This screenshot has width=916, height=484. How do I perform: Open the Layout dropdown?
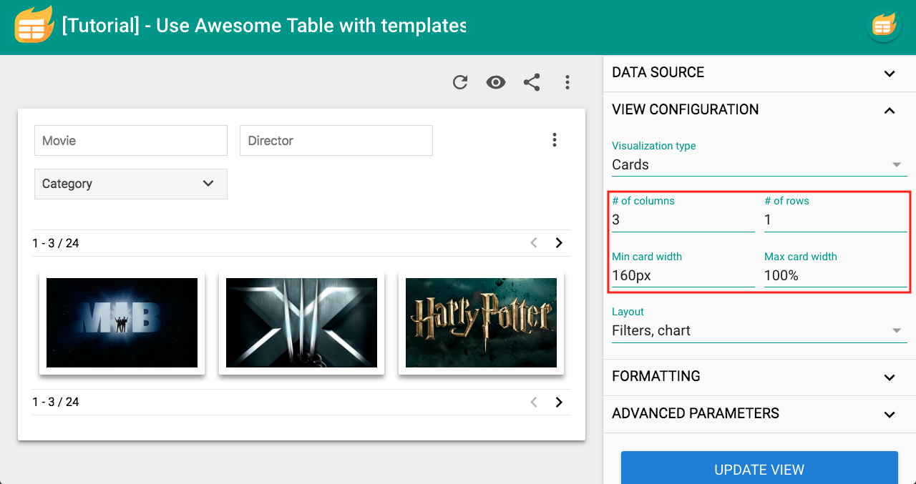[x=759, y=330]
